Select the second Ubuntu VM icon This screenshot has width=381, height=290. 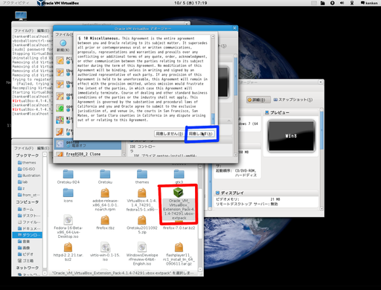point(60,84)
